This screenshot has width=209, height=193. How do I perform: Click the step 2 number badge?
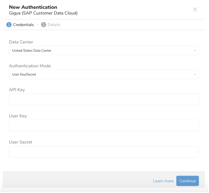43,25
